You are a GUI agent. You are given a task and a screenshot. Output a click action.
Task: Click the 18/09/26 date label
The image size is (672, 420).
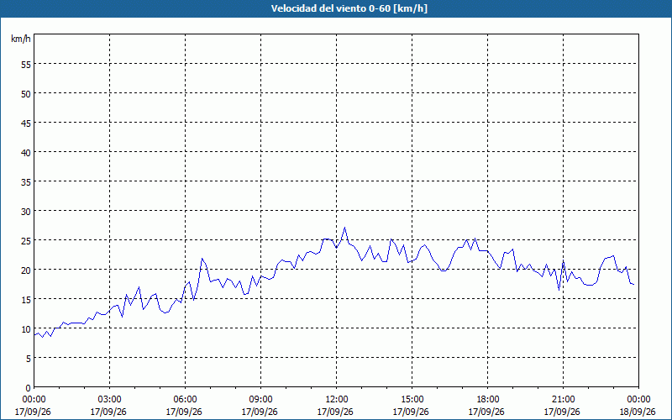coord(638,412)
